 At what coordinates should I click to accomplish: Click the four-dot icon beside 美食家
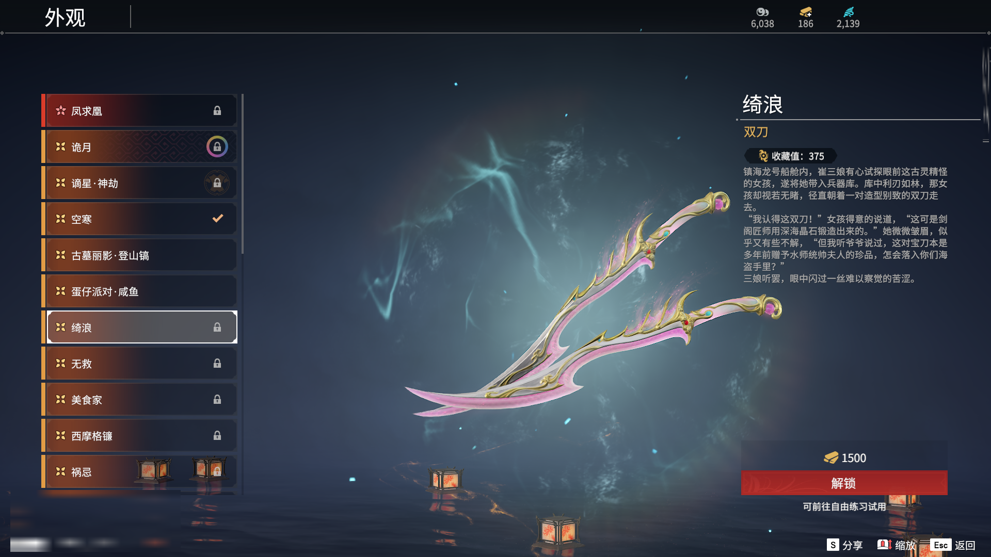(61, 399)
